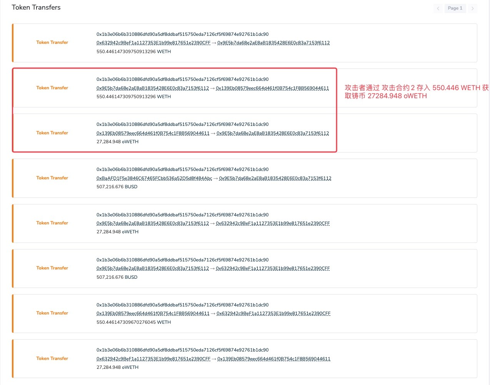490x385 pixels.
Task: Open recipient address in first WETH transfer
Action: point(273,43)
